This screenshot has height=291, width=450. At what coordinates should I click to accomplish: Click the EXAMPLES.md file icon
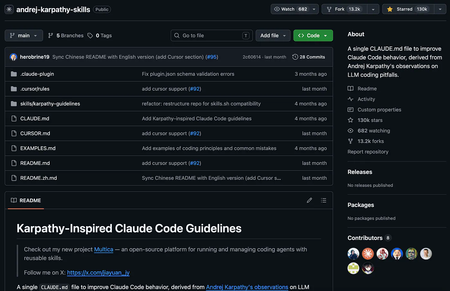[x=14, y=148]
